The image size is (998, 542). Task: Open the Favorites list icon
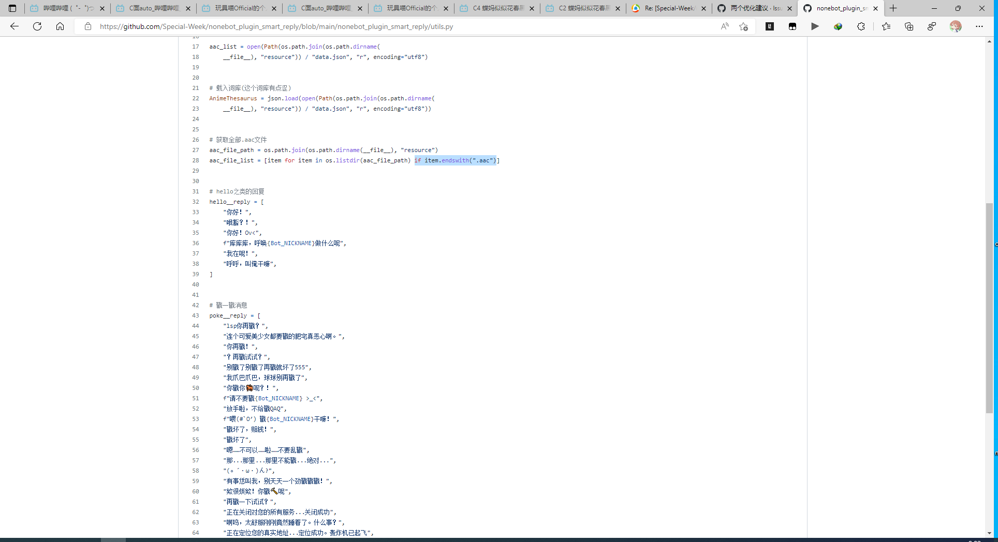(886, 26)
